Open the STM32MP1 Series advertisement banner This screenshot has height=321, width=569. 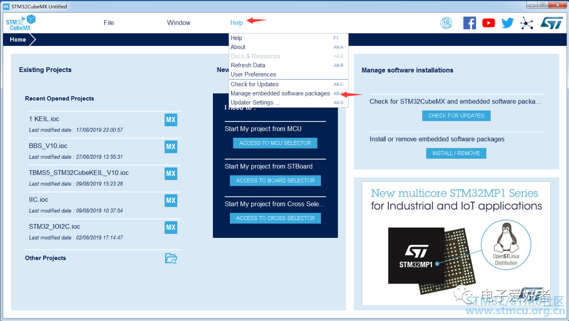pos(456,244)
